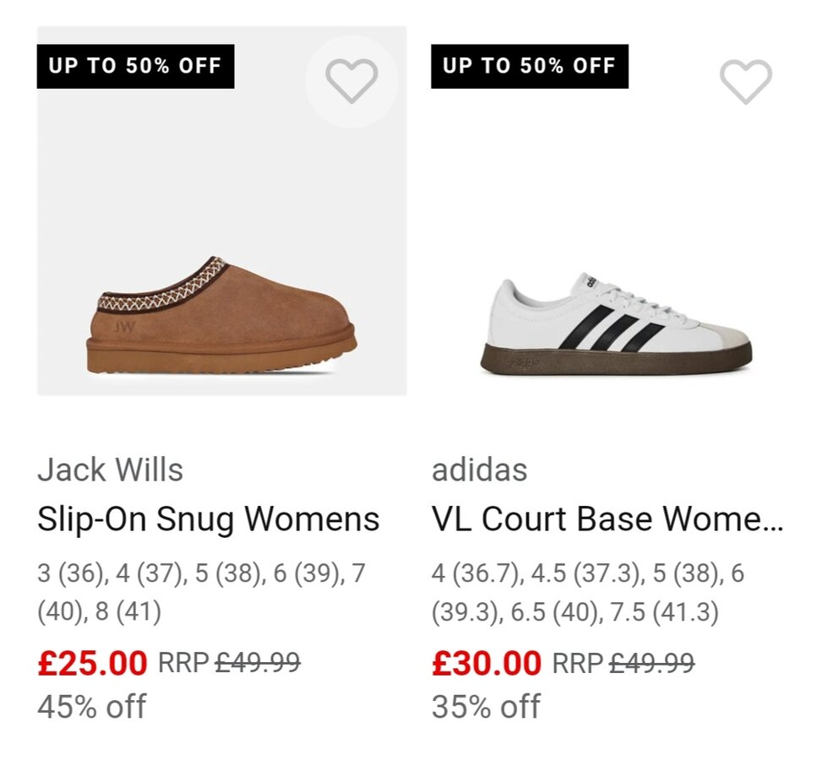Open the VL Court Base product link
The width and height of the screenshot is (839, 760).
click(607, 519)
